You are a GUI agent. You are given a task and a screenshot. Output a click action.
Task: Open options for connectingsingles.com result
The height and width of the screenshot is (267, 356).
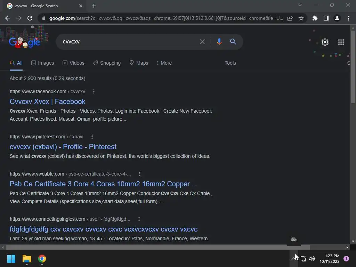(x=139, y=219)
